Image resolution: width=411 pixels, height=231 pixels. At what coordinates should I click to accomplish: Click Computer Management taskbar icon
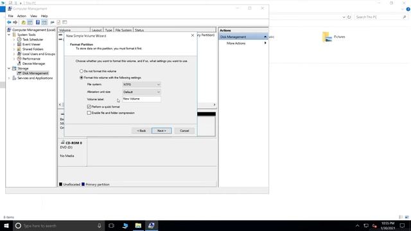[x=152, y=225]
